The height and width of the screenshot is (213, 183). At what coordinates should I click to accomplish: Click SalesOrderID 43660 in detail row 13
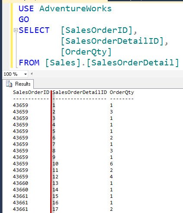(x=20, y=183)
